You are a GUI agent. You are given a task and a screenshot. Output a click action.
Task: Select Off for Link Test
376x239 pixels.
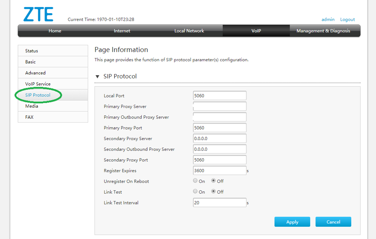[213, 191]
